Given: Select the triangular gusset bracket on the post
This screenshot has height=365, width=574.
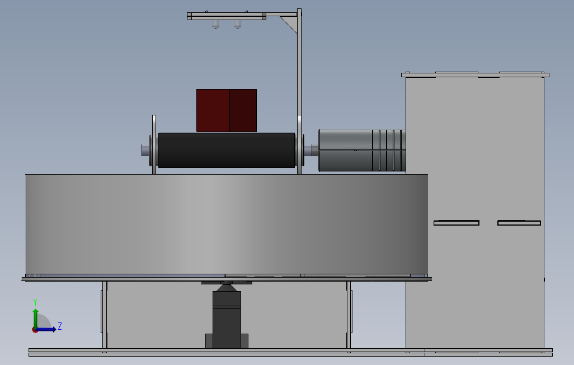Looking at the screenshot, I should (x=291, y=23).
